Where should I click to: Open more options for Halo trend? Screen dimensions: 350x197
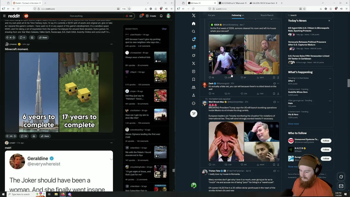[x=330, y=101]
